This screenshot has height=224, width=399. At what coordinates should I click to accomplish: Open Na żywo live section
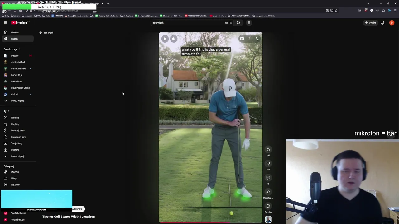17,185
